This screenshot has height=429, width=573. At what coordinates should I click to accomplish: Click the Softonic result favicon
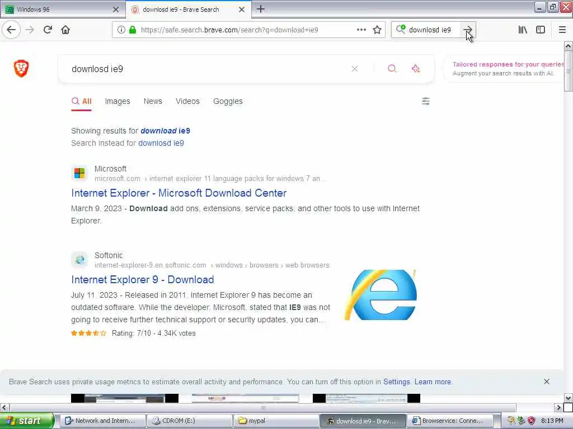(79, 260)
